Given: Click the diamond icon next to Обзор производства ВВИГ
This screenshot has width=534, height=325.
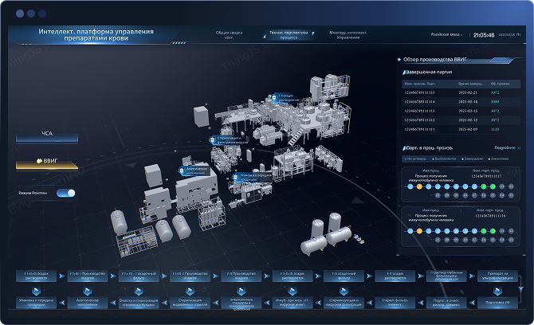Looking at the screenshot, I should coord(400,59).
